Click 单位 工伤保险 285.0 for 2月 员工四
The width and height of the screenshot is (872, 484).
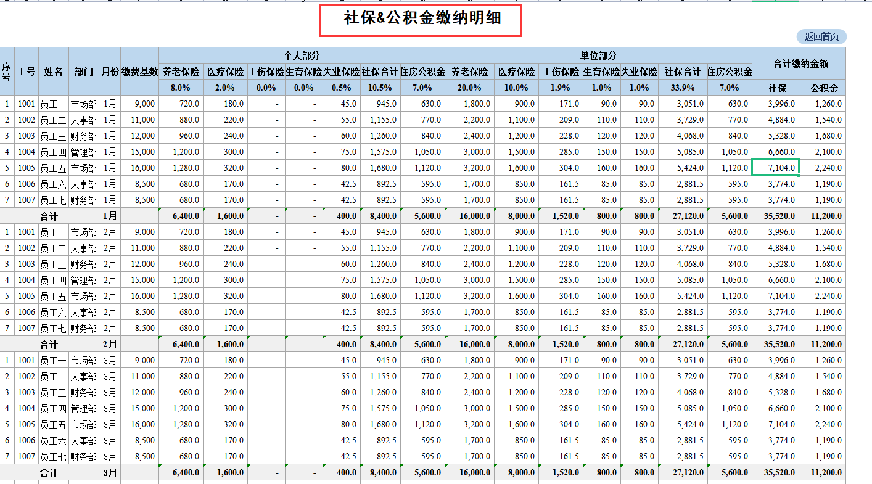click(x=561, y=280)
